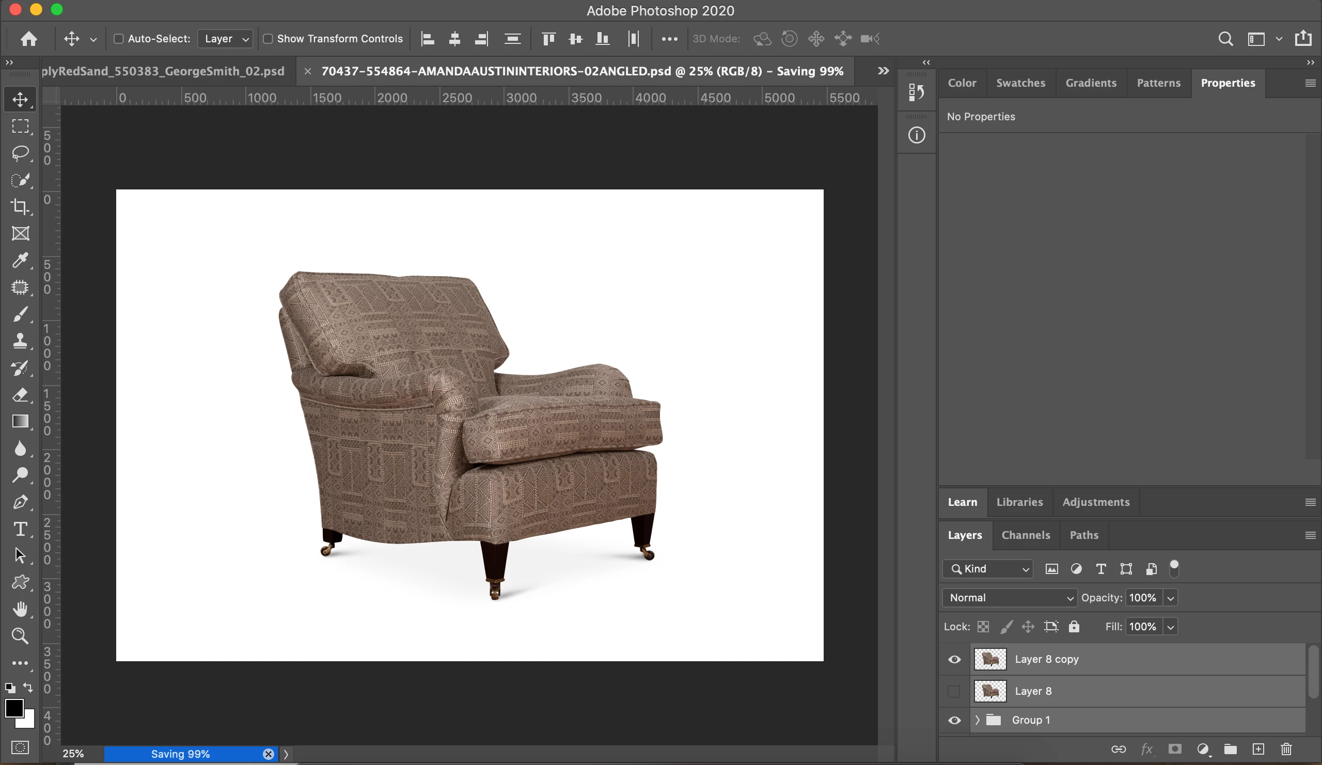Open the Normal blend mode dropdown
Viewport: 1322px width, 765px height.
[x=1010, y=598]
